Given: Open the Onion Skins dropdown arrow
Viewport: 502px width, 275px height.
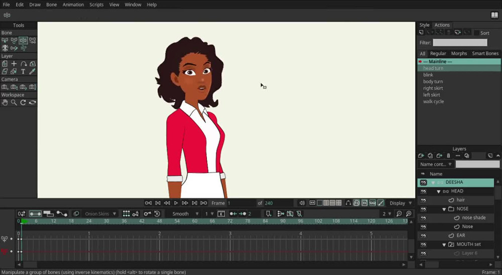Looking at the screenshot, I should coord(114,214).
